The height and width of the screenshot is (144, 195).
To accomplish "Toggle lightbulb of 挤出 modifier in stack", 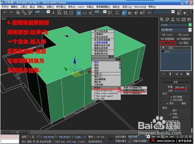I will pos(163,48).
